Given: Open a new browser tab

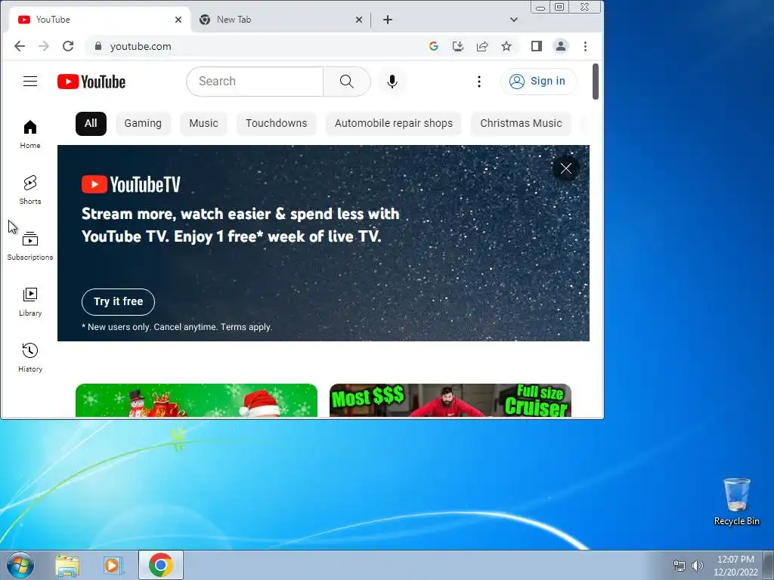Looking at the screenshot, I should (x=388, y=20).
